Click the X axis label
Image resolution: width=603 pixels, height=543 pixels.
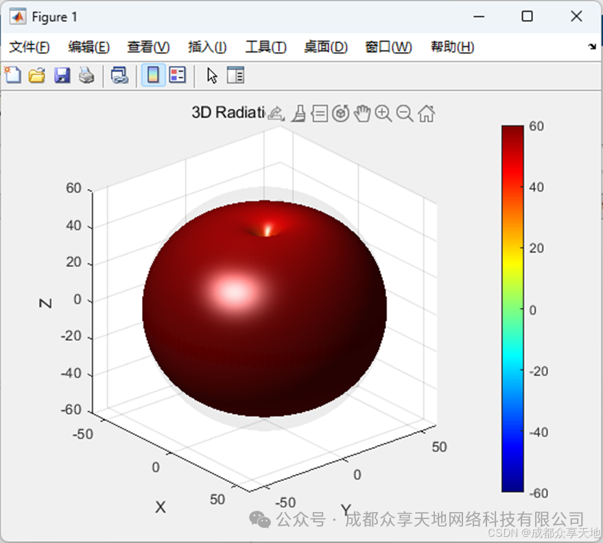tap(161, 507)
